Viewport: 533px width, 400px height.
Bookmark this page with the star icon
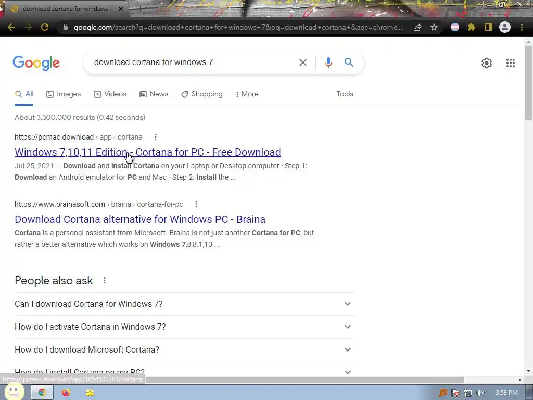click(434, 27)
